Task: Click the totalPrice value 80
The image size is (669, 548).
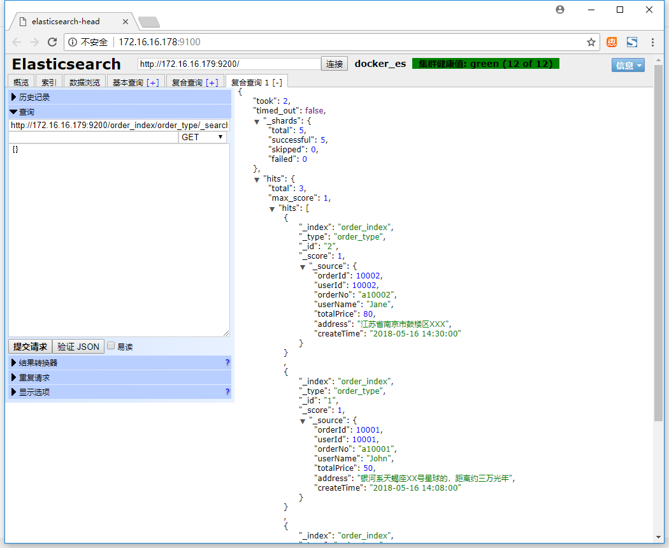Action: (368, 314)
